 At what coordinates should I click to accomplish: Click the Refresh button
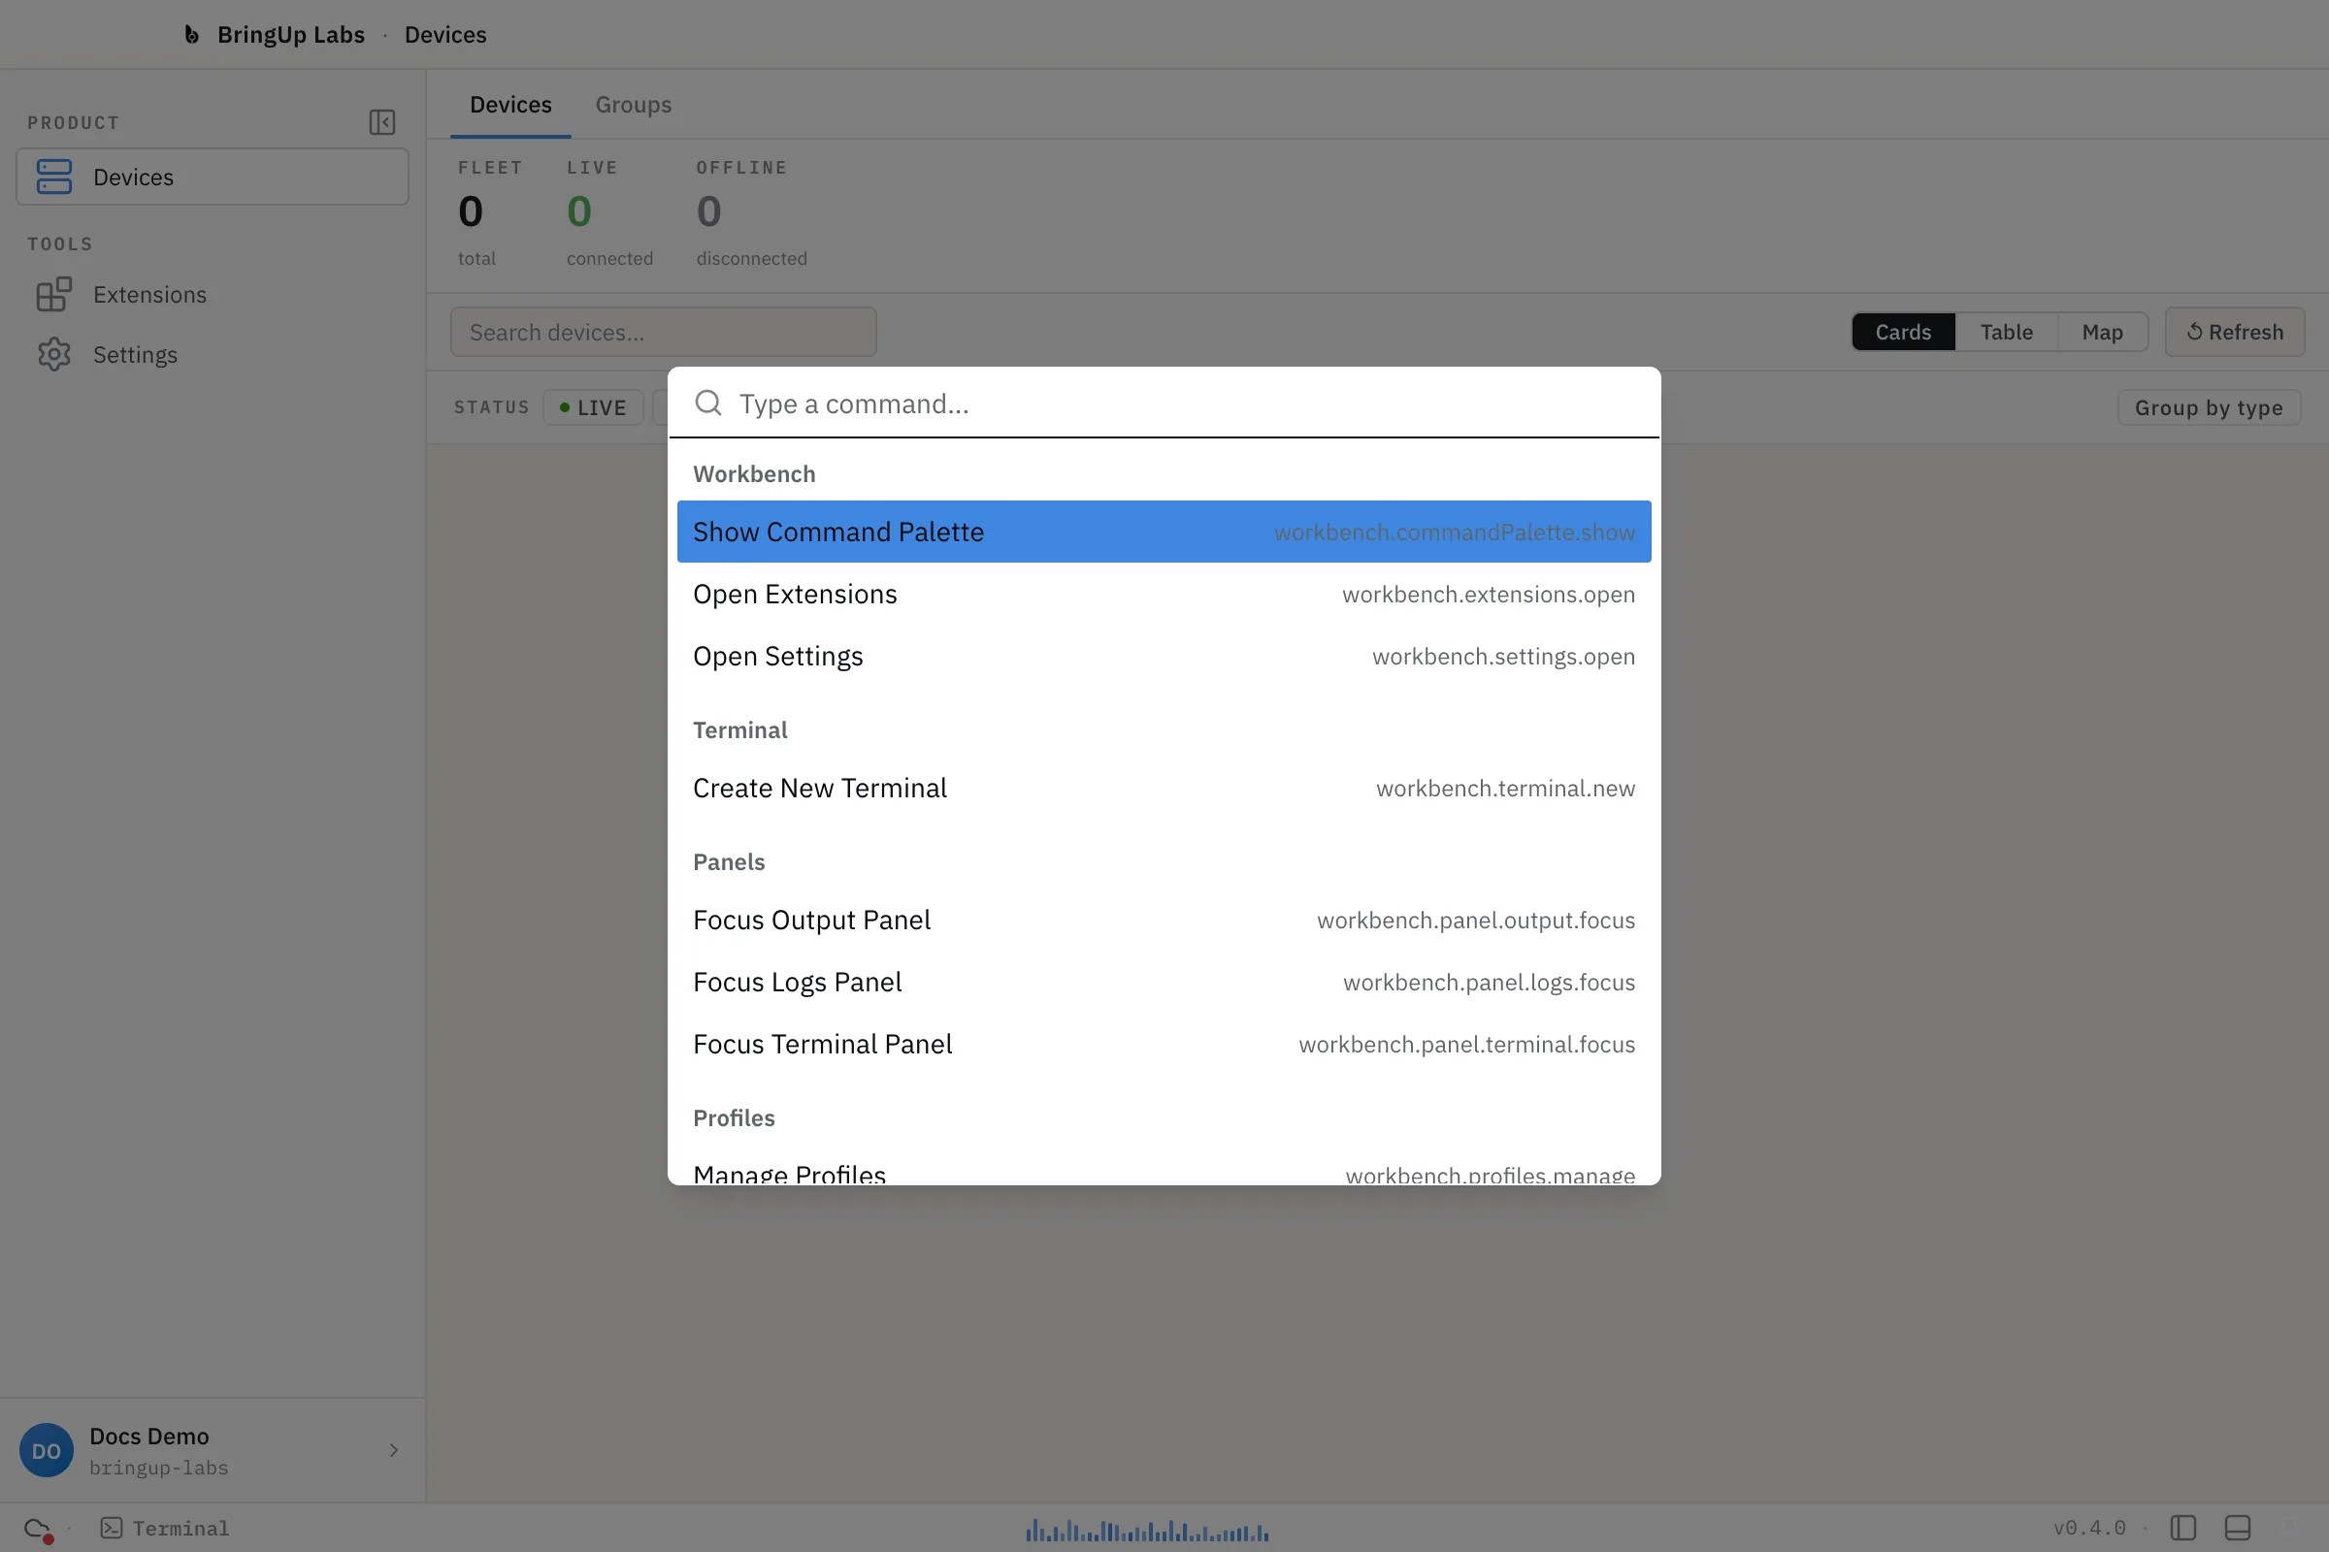coord(2234,333)
